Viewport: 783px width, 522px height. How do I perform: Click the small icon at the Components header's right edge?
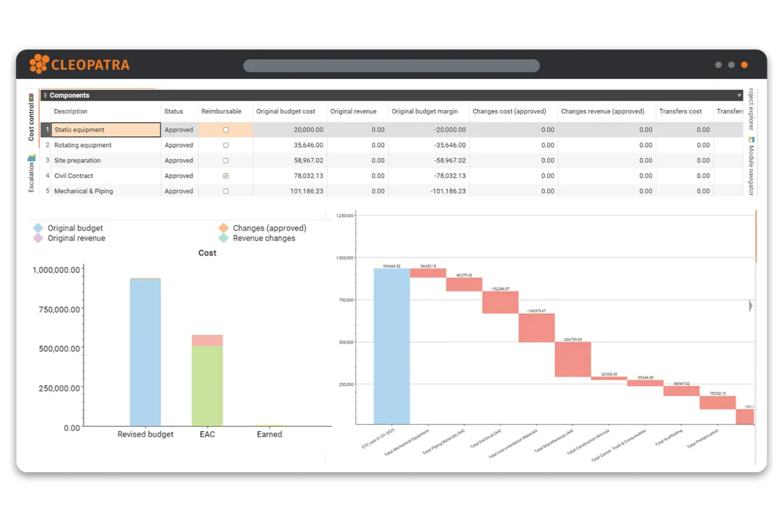pos(740,95)
